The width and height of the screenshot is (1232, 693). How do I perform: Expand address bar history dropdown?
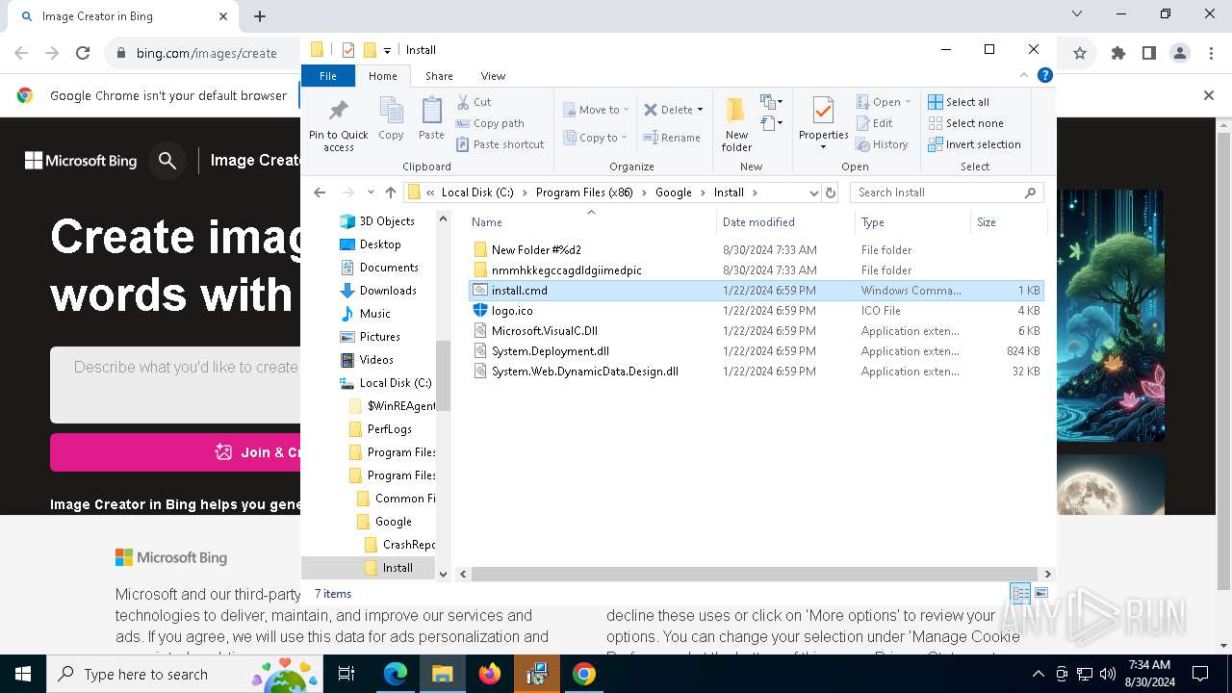pyautogui.click(x=814, y=192)
